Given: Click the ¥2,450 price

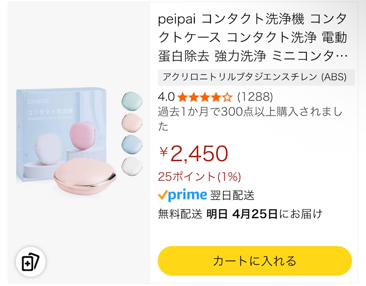Looking at the screenshot, I should (194, 153).
